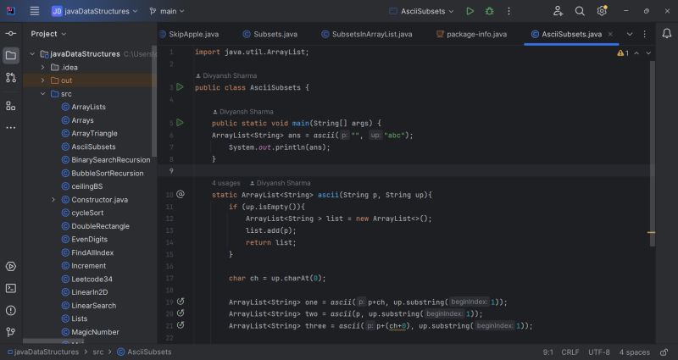This screenshot has width=678, height=360.
Task: Click UTF-8 encoding in status bar
Action: (598, 352)
